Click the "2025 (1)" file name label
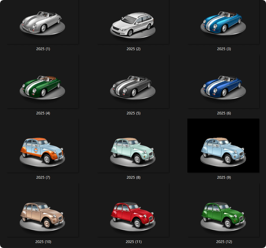266x248 pixels. pos(43,49)
